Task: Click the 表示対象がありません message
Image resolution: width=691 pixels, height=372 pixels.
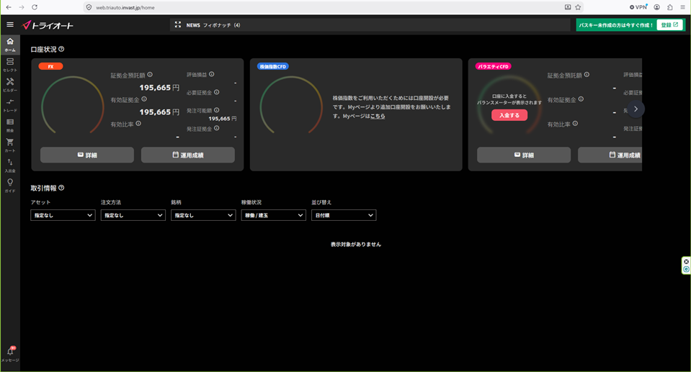Action: coord(356,245)
